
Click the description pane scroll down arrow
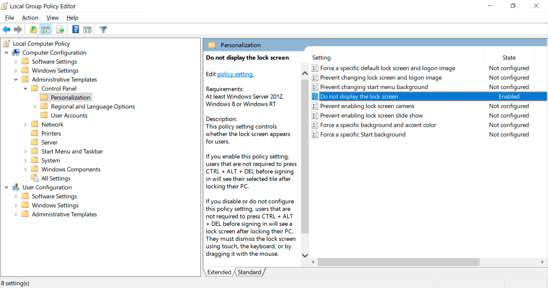coord(305,255)
